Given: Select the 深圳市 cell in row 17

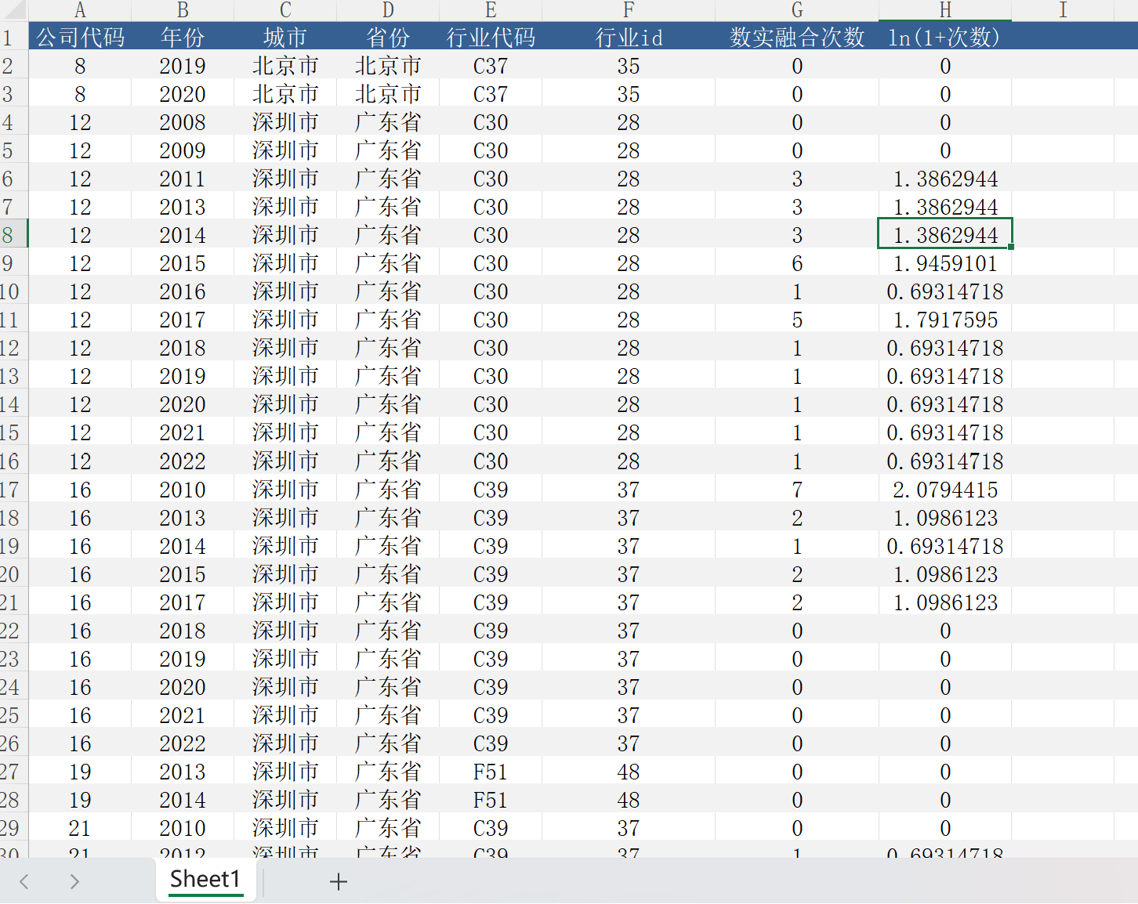Looking at the screenshot, I should (x=285, y=490).
